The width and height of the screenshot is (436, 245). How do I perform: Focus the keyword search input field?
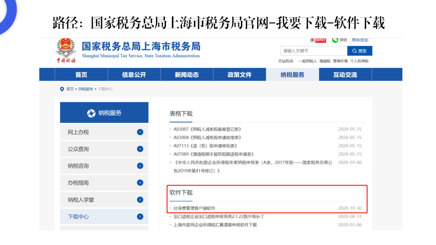point(314,51)
